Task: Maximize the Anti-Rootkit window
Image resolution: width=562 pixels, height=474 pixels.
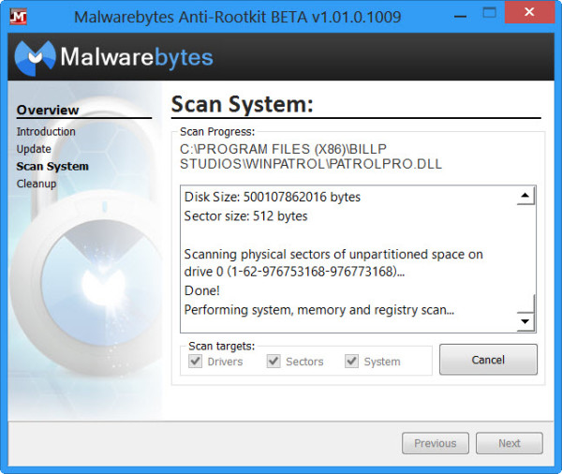Action: point(489,13)
